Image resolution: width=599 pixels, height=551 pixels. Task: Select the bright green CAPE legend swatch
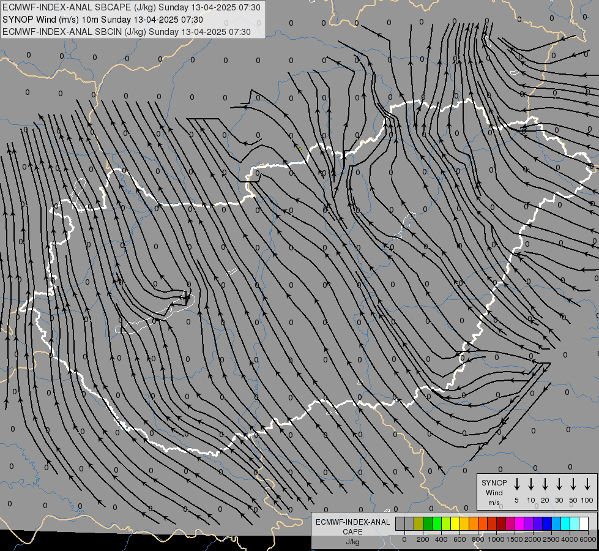tap(437, 523)
